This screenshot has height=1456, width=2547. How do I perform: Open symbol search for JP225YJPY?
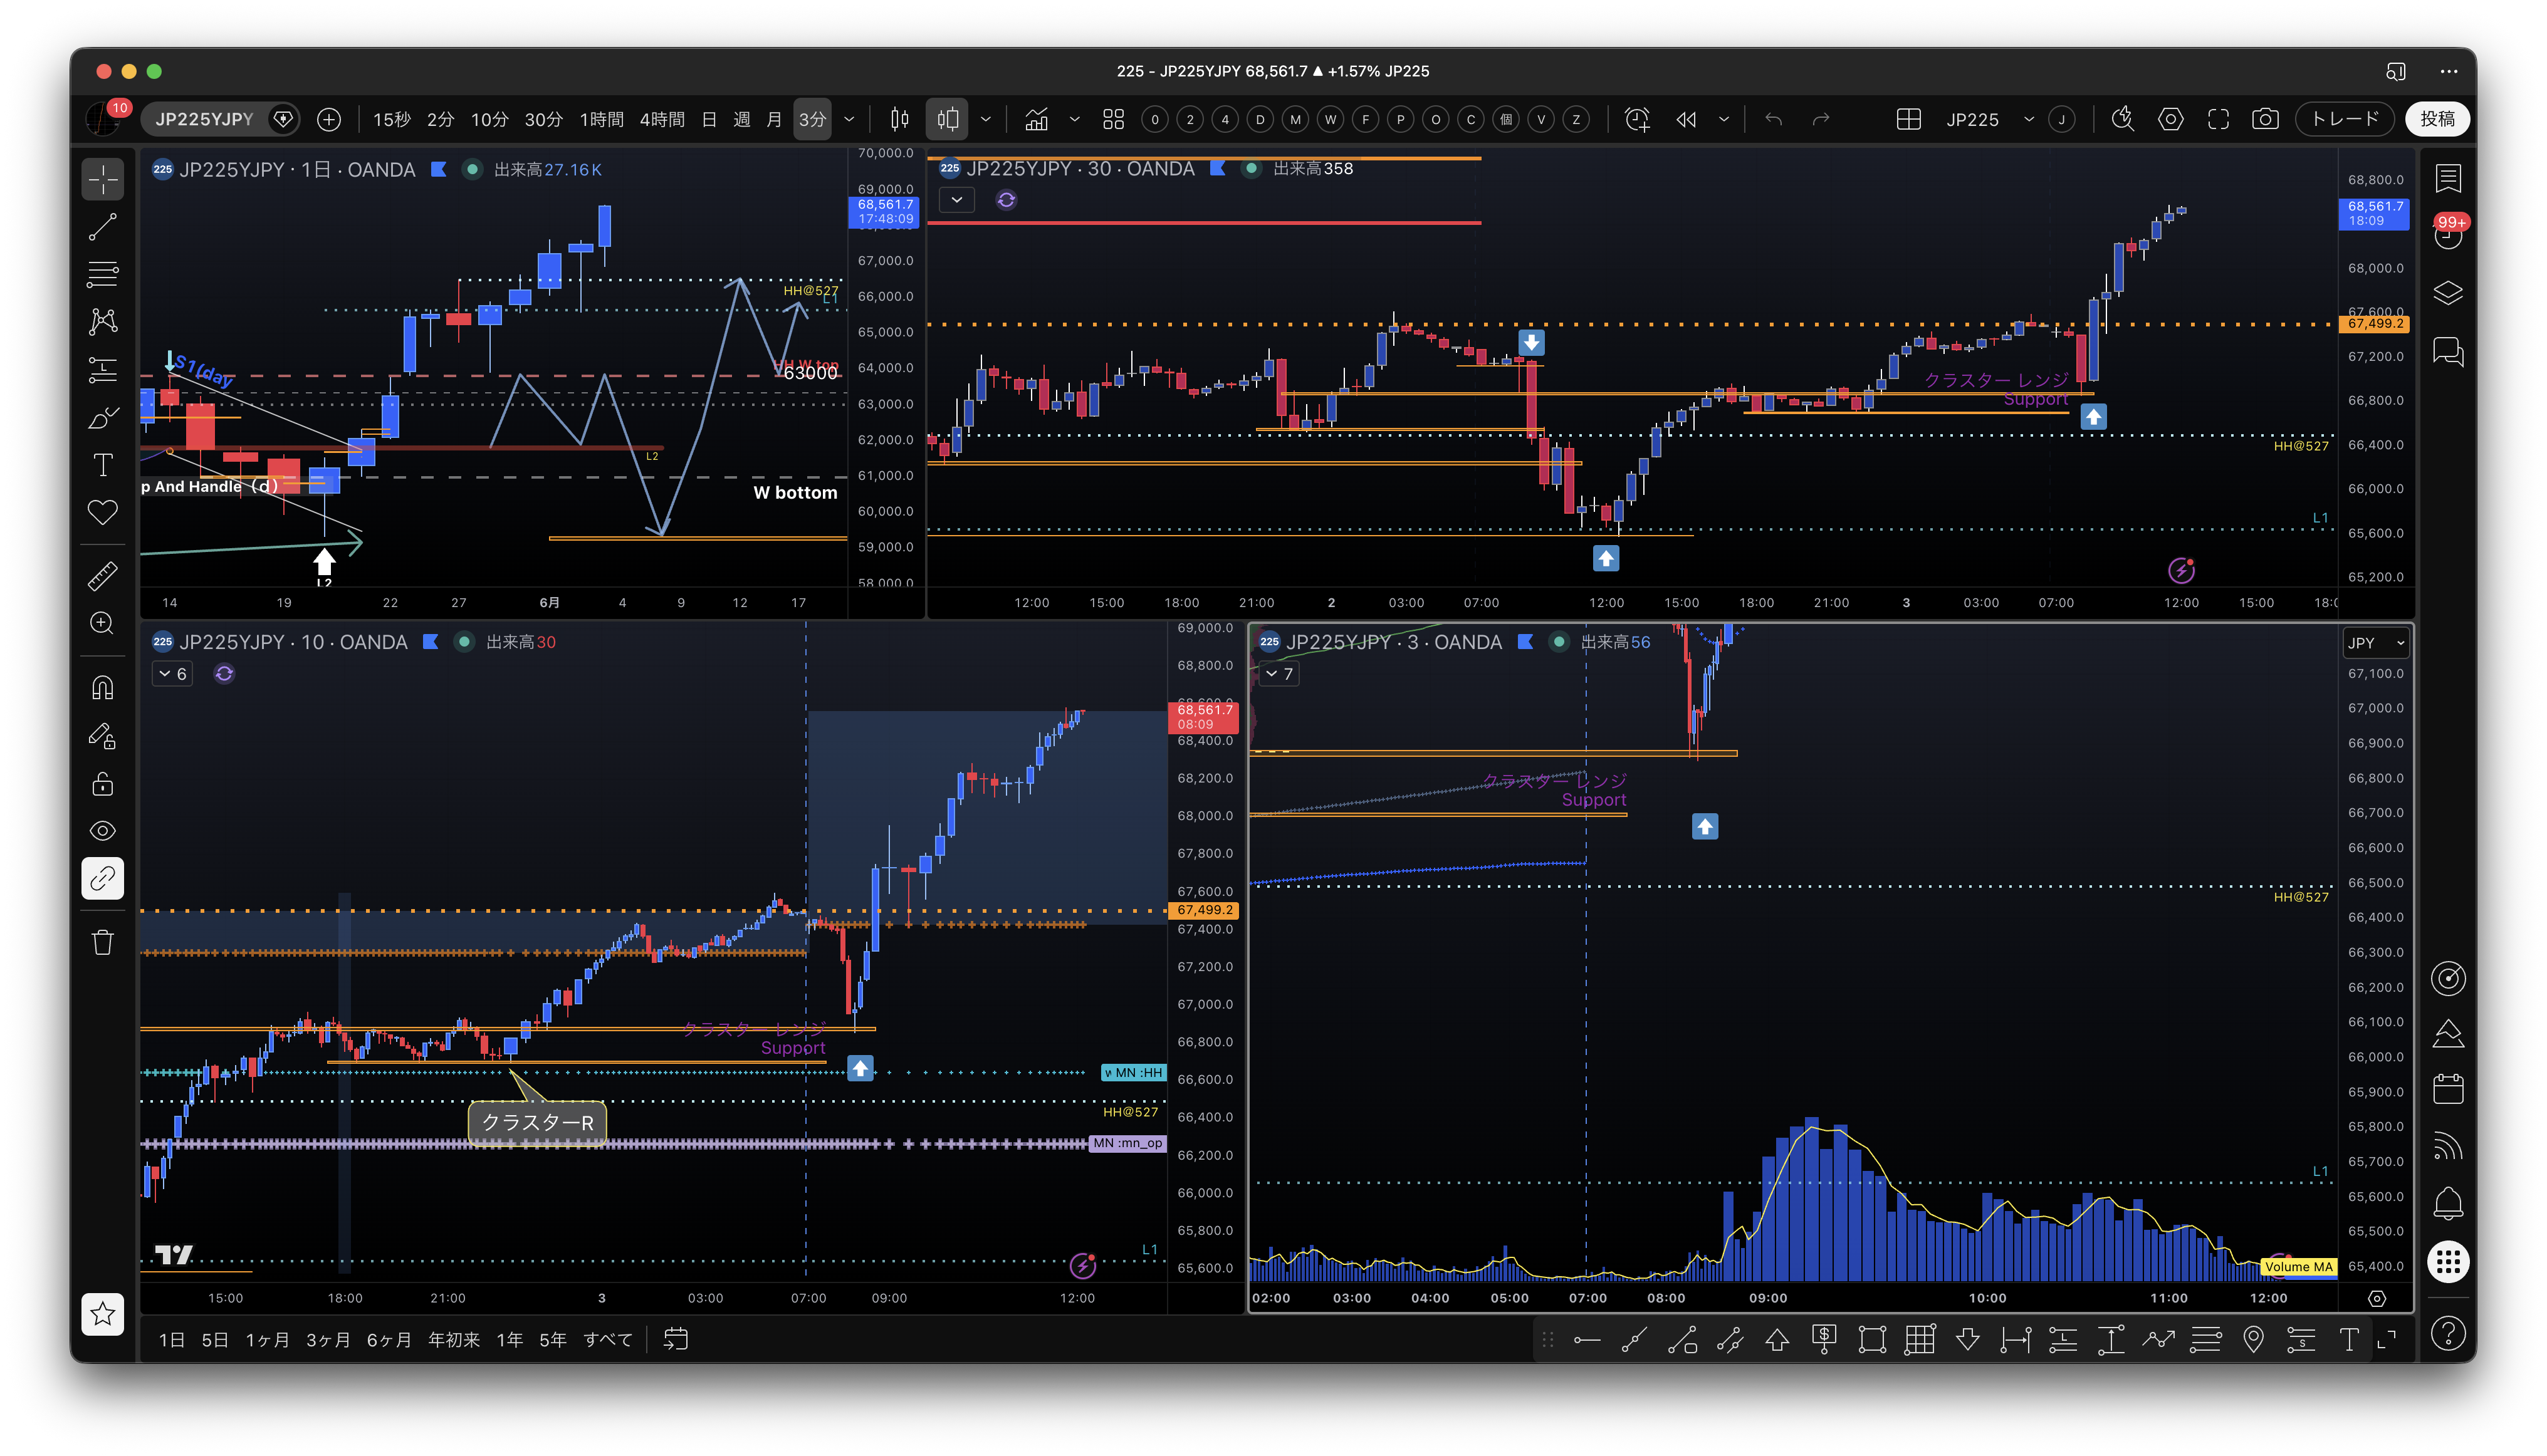coord(204,119)
